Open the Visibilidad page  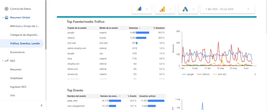(16, 78)
